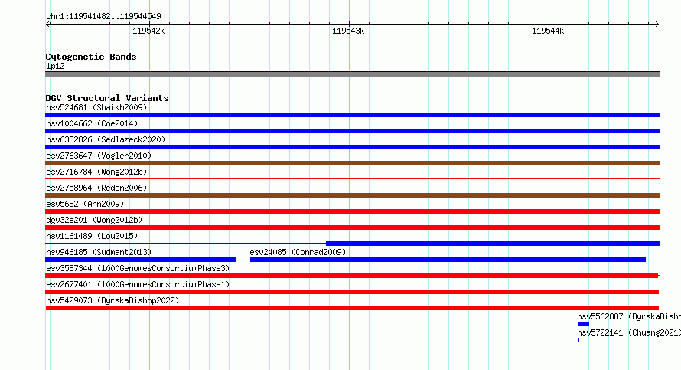Open nsv946185 (Sudmant2013) variant label

[99, 252]
